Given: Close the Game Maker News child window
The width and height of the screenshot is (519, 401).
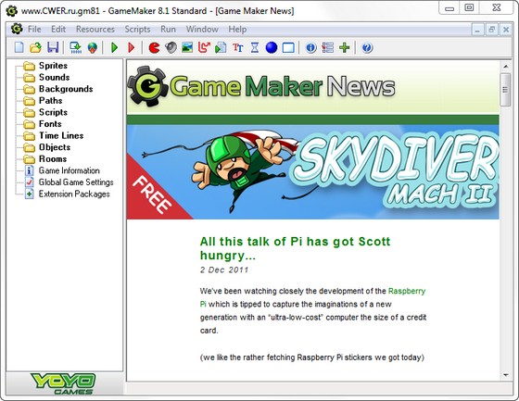Looking at the screenshot, I should (x=506, y=30).
